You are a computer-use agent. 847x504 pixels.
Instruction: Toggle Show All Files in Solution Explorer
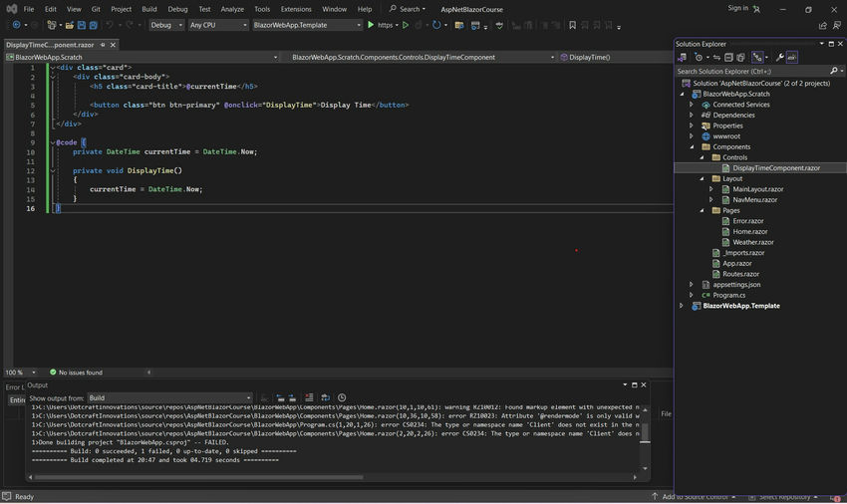[740, 58]
